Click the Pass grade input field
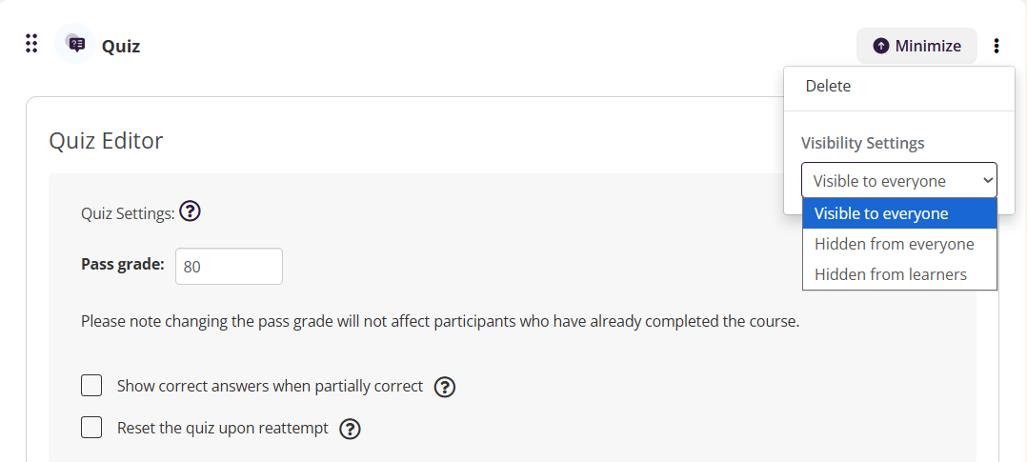 tap(229, 266)
